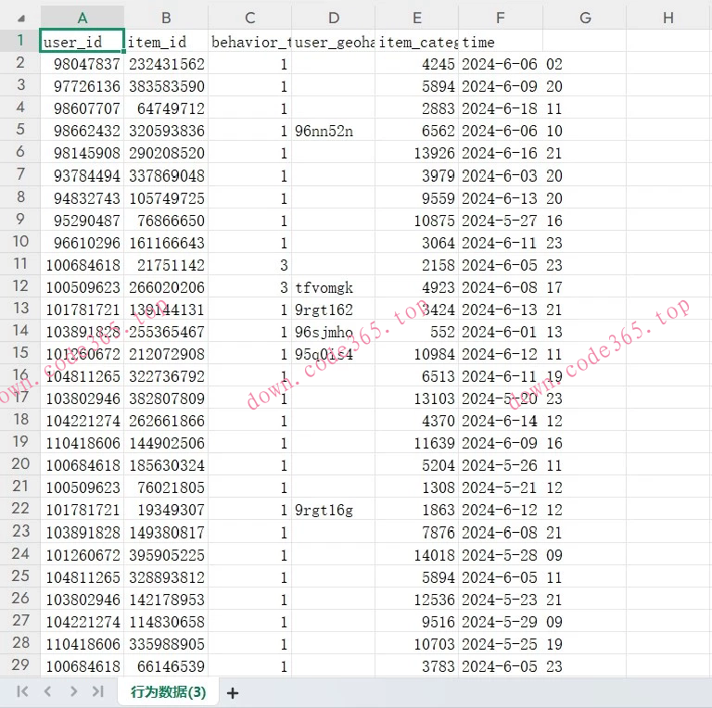Click the behavior_t header cell

pyautogui.click(x=249, y=42)
